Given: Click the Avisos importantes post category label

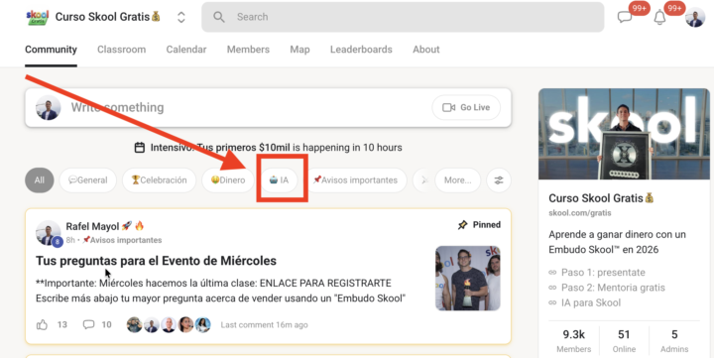Looking at the screenshot, I should pyautogui.click(x=123, y=240).
